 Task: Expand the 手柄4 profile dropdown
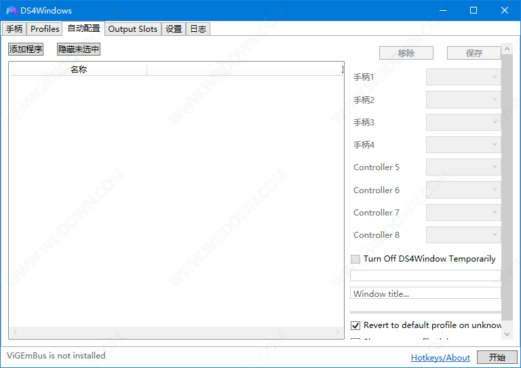463,144
